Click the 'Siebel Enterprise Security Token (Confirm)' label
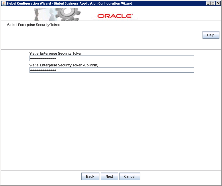 (64, 65)
